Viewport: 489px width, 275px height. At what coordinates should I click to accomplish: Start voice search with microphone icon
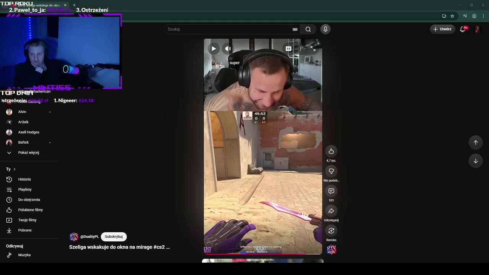325,29
